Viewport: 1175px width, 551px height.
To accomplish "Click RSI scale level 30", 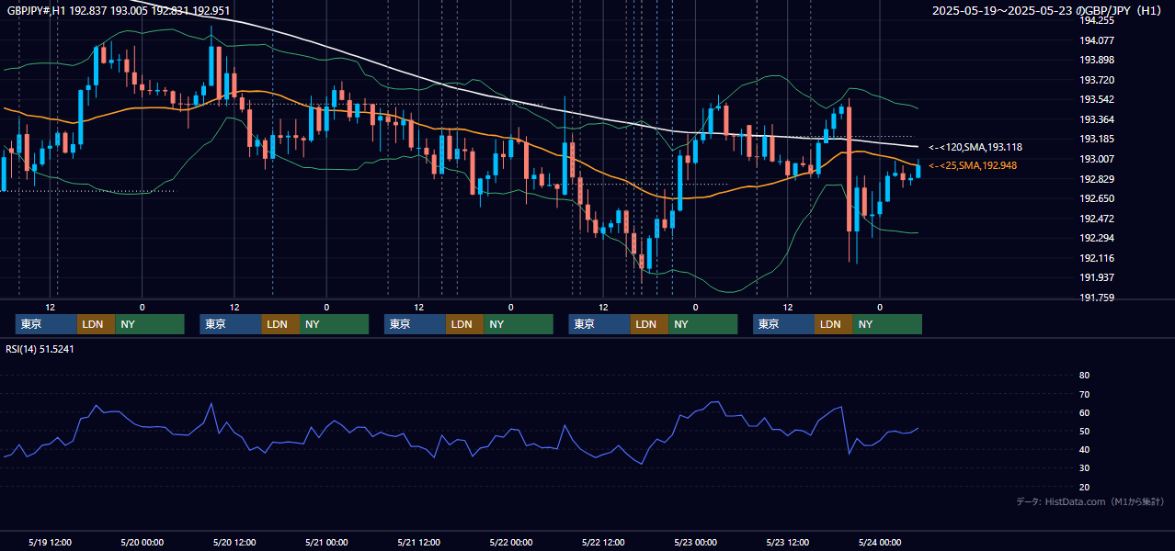I will (1084, 469).
